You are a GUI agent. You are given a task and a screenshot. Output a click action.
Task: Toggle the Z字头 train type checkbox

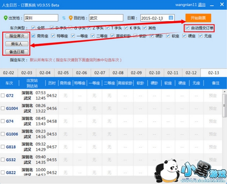tap(89, 28)
